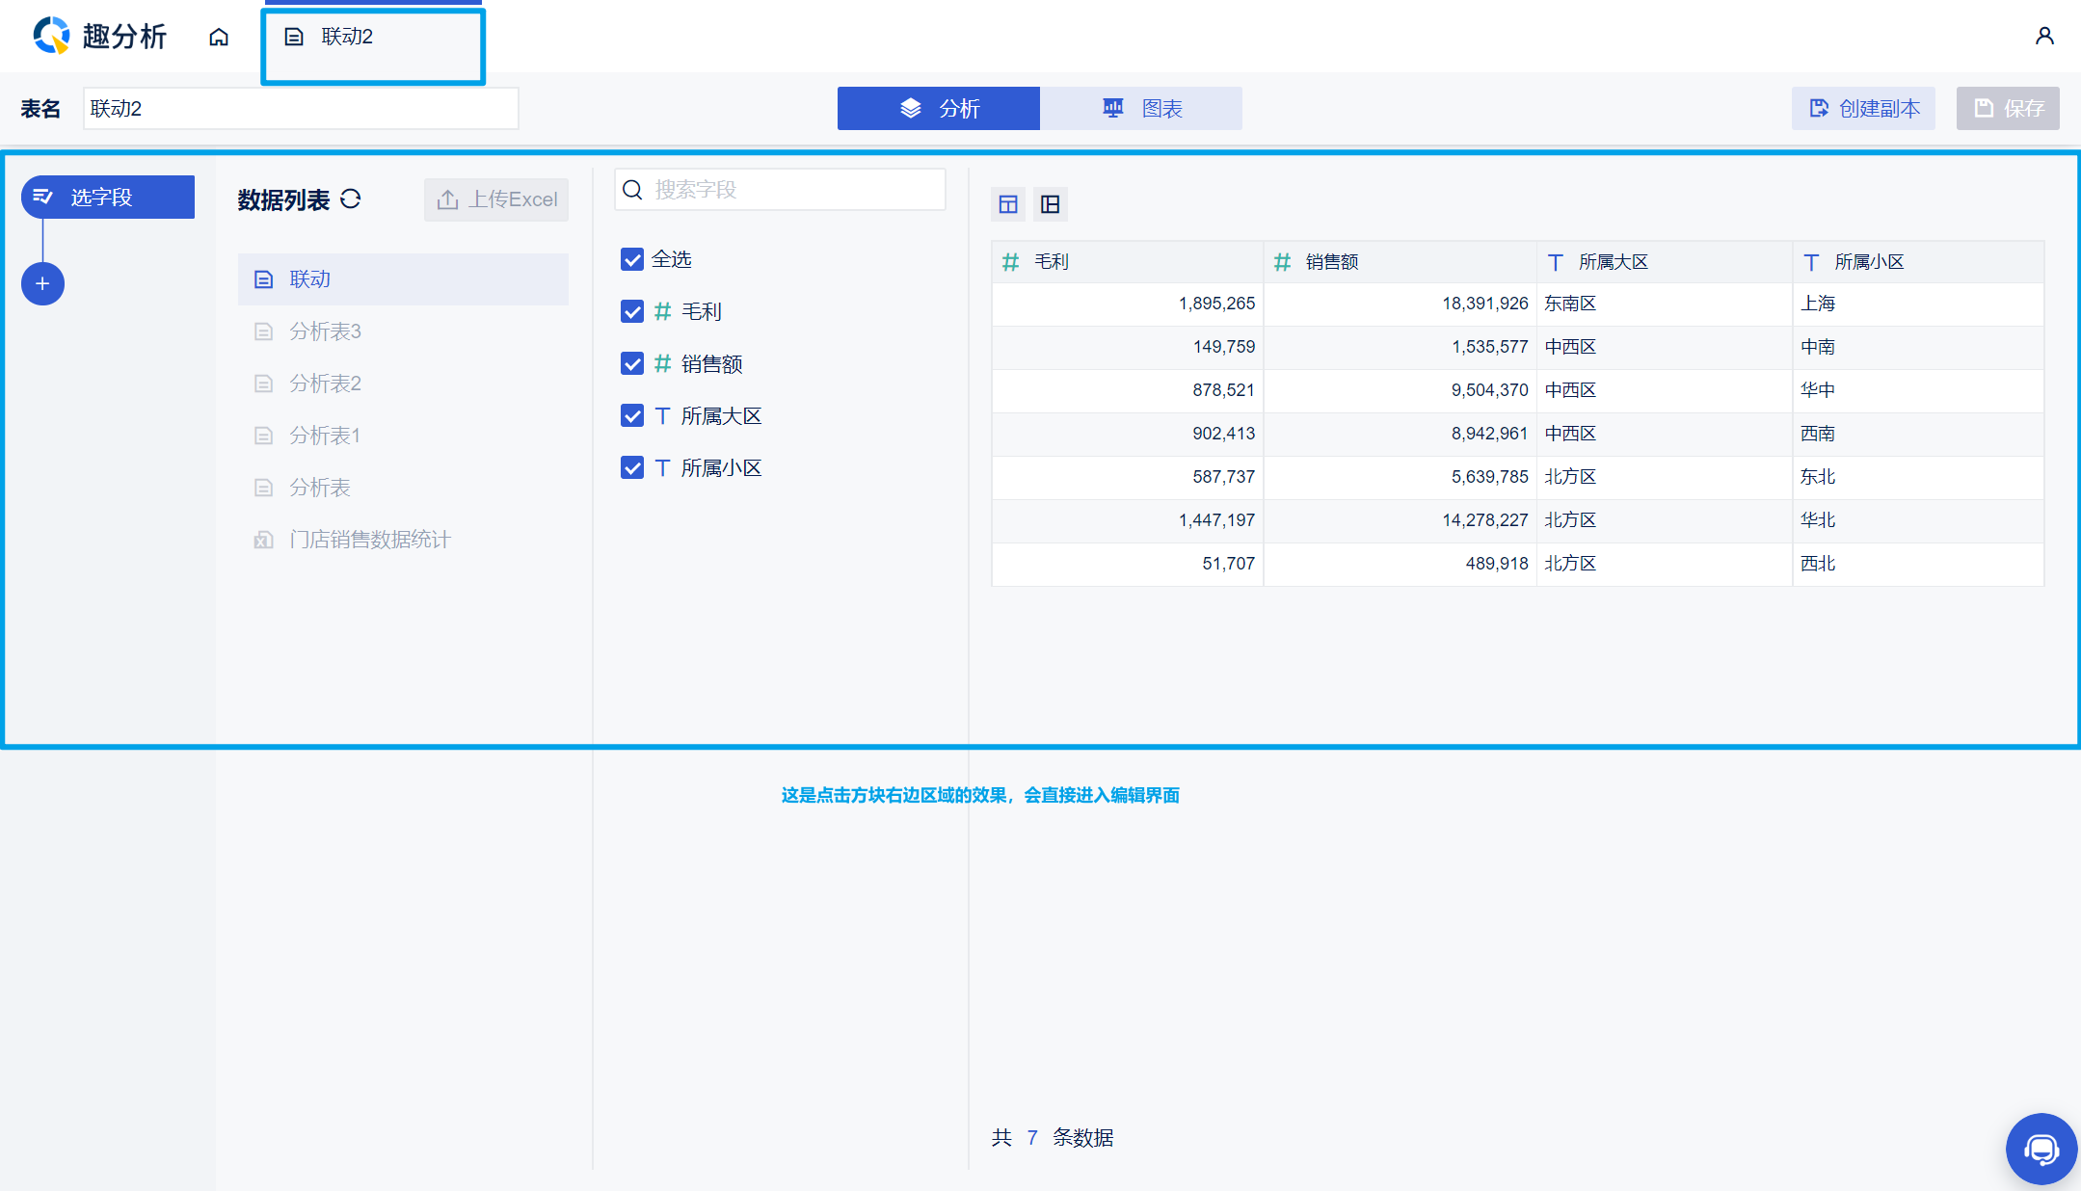Switch to the second table layout icon

(x=1051, y=204)
